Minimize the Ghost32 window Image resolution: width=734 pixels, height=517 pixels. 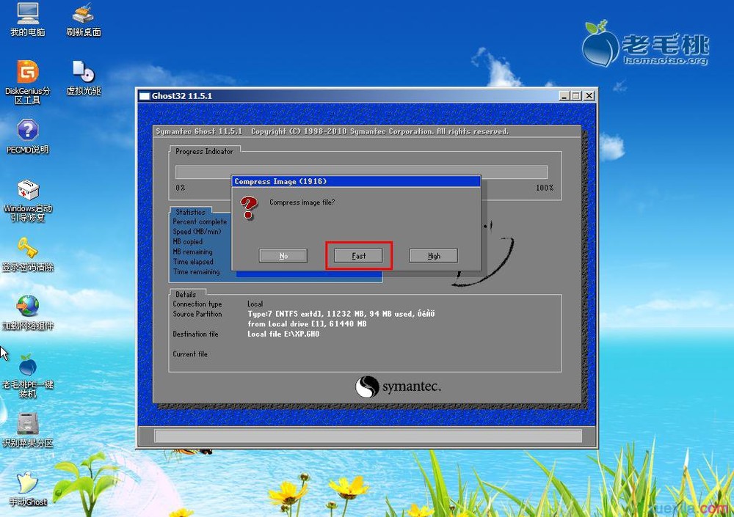pos(564,96)
